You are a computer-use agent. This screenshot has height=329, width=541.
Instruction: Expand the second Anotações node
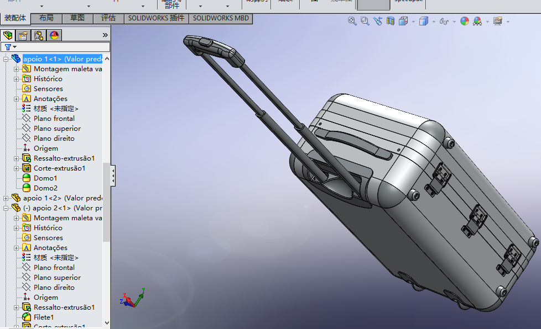pos(16,248)
